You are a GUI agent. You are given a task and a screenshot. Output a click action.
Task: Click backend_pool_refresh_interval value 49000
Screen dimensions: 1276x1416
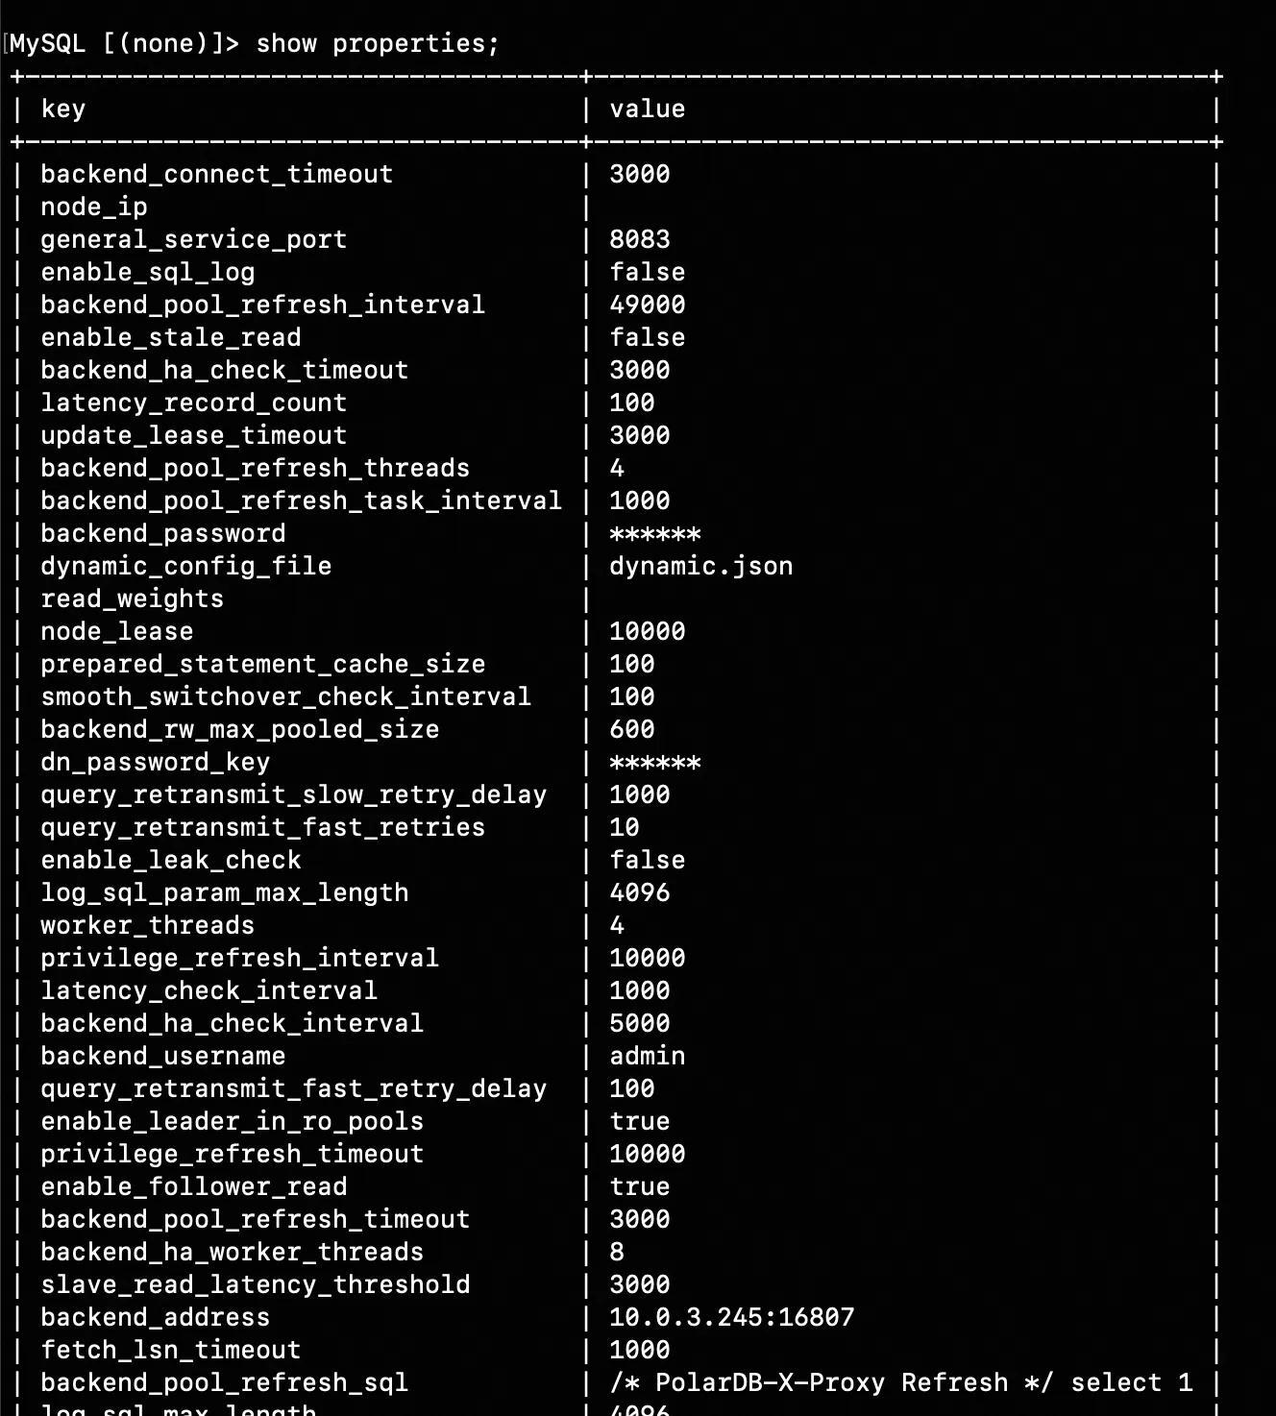tap(647, 305)
